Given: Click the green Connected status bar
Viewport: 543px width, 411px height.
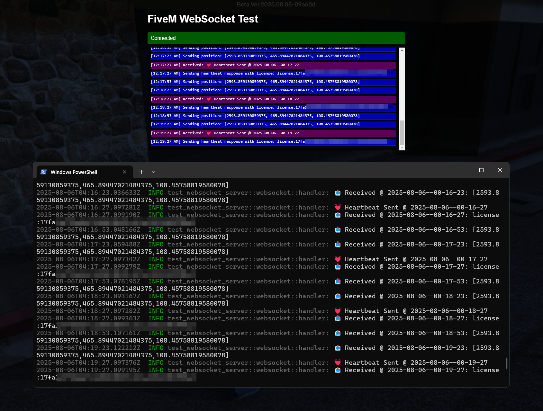Looking at the screenshot, I should 276,38.
